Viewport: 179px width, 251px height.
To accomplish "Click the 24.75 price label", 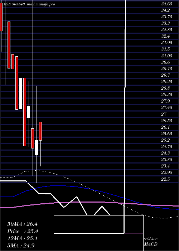I will [166, 147].
